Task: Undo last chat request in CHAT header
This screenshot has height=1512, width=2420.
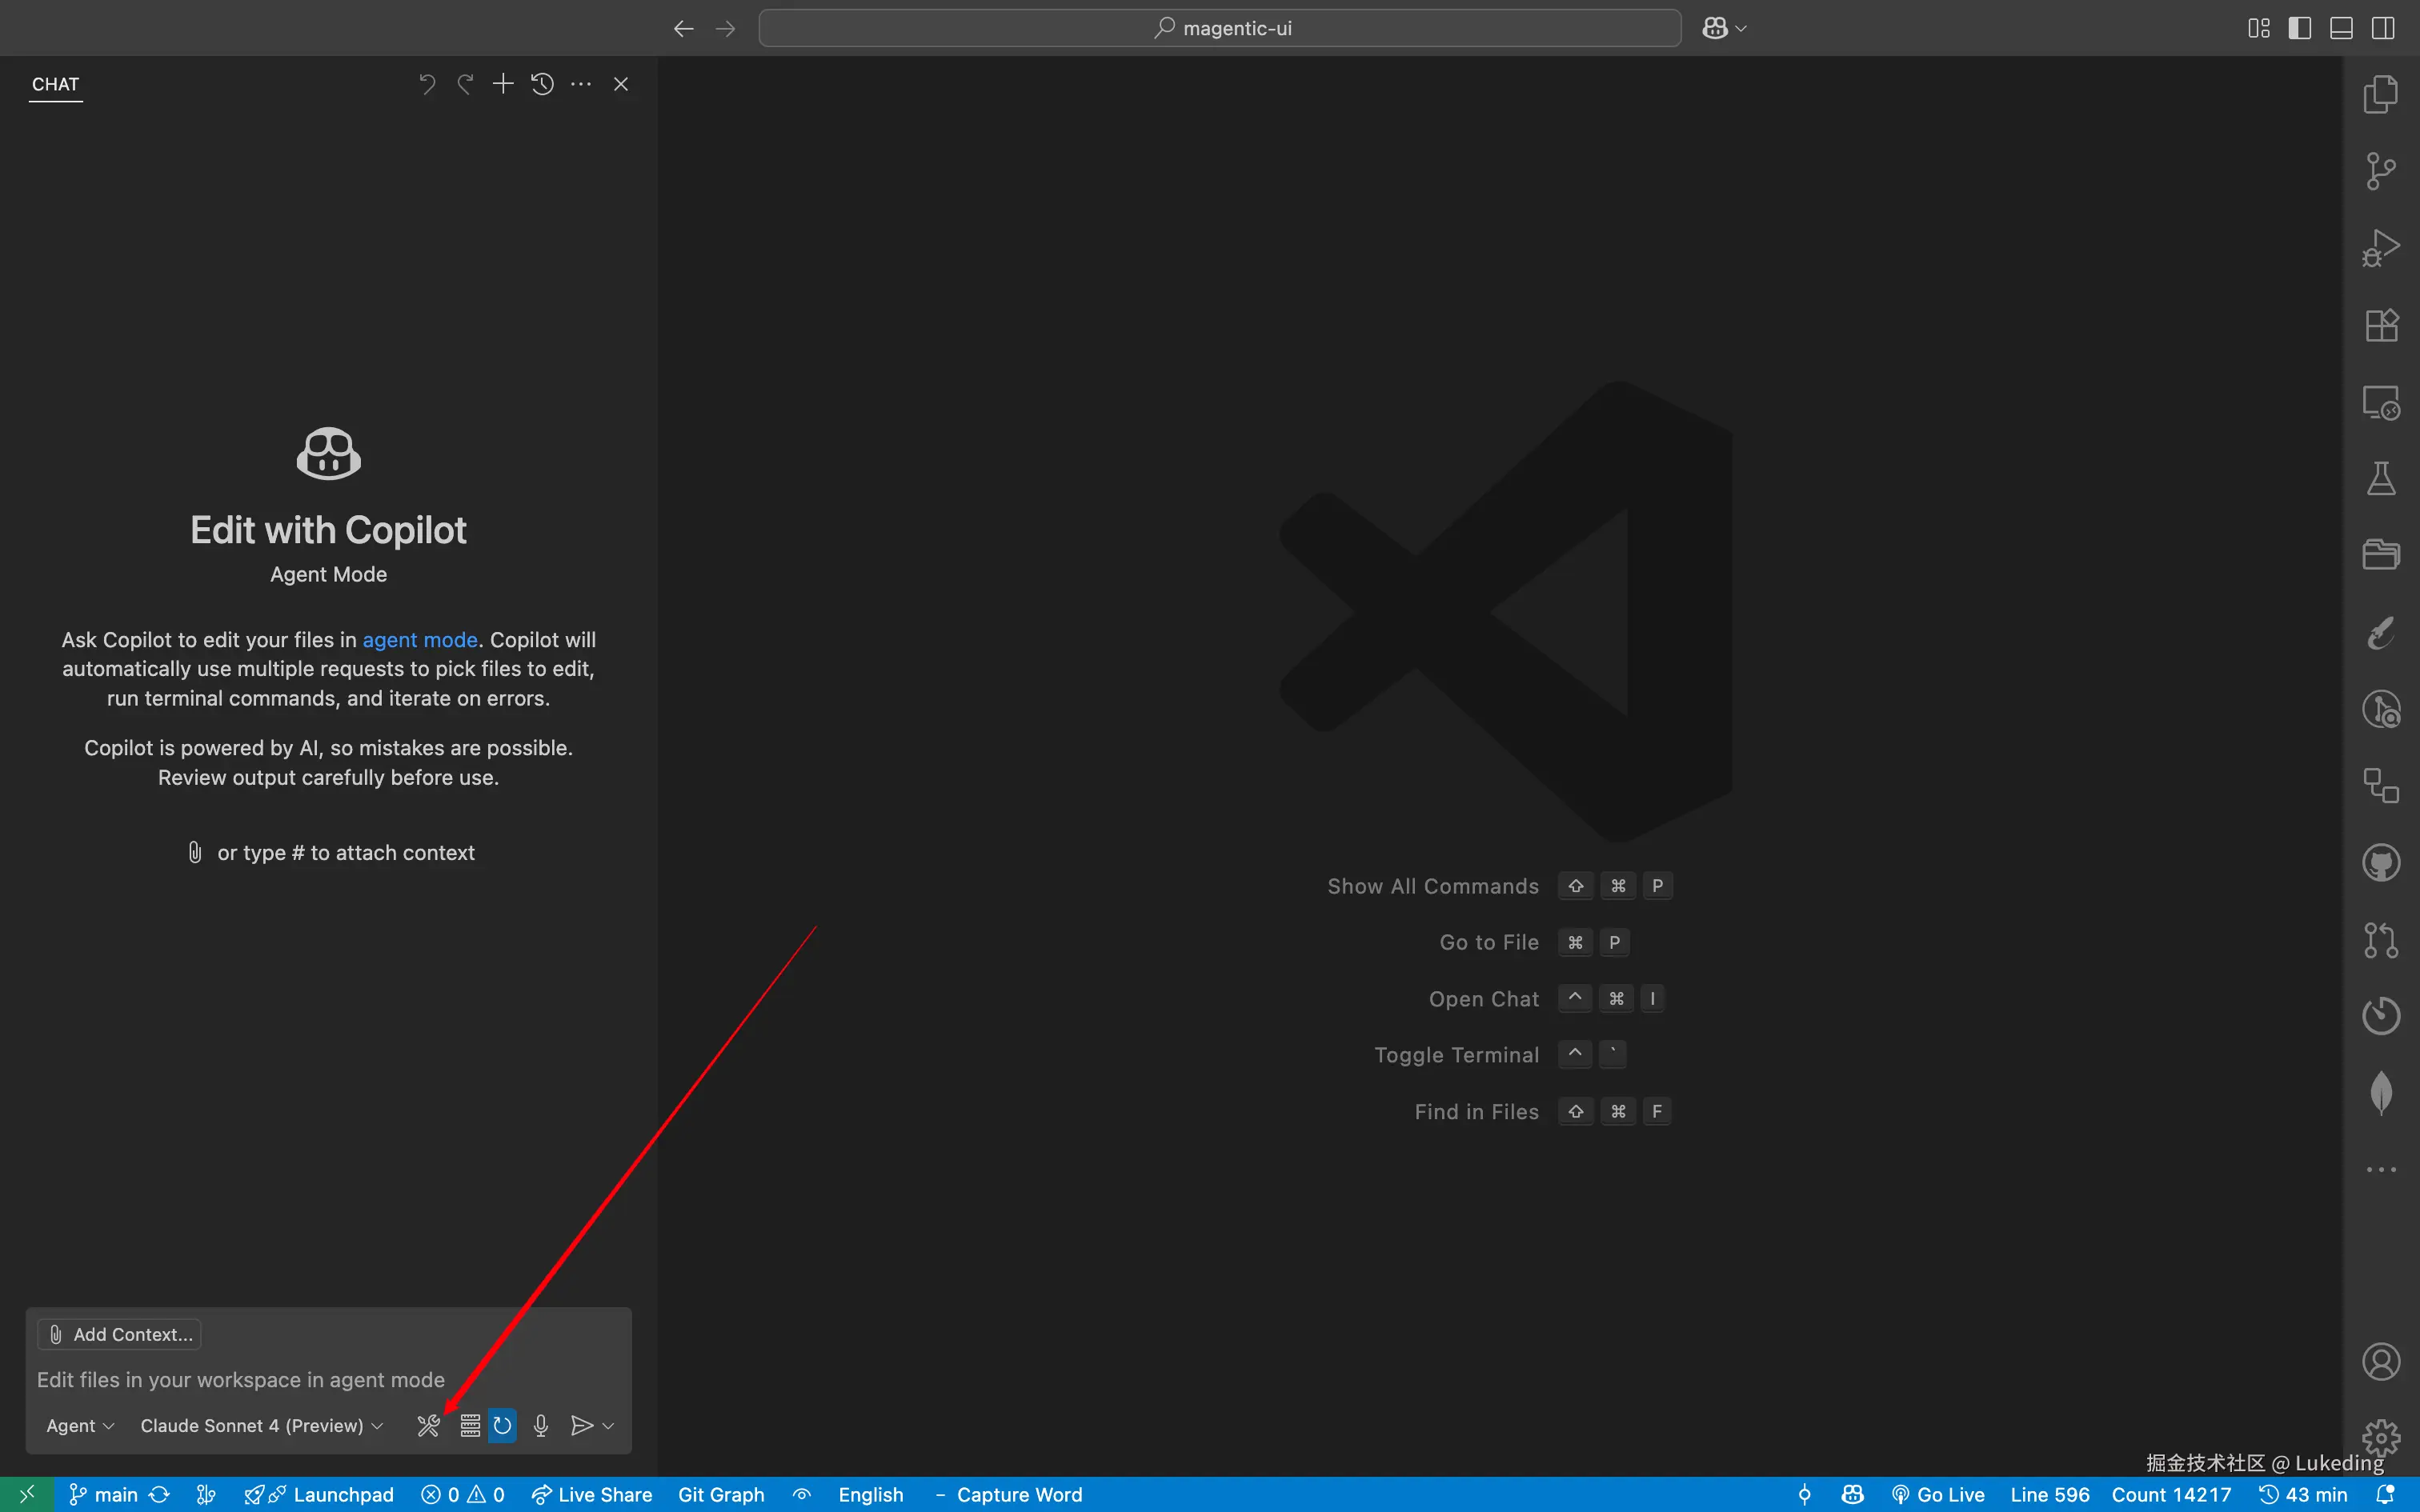Action: [x=427, y=84]
